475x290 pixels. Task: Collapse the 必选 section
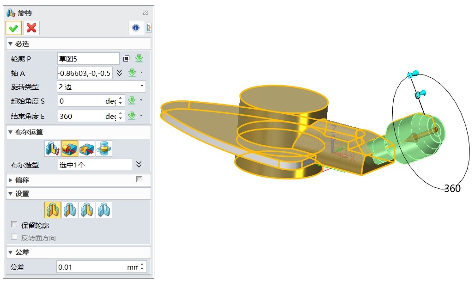[11, 44]
